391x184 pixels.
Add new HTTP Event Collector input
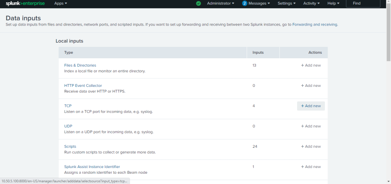(311, 86)
